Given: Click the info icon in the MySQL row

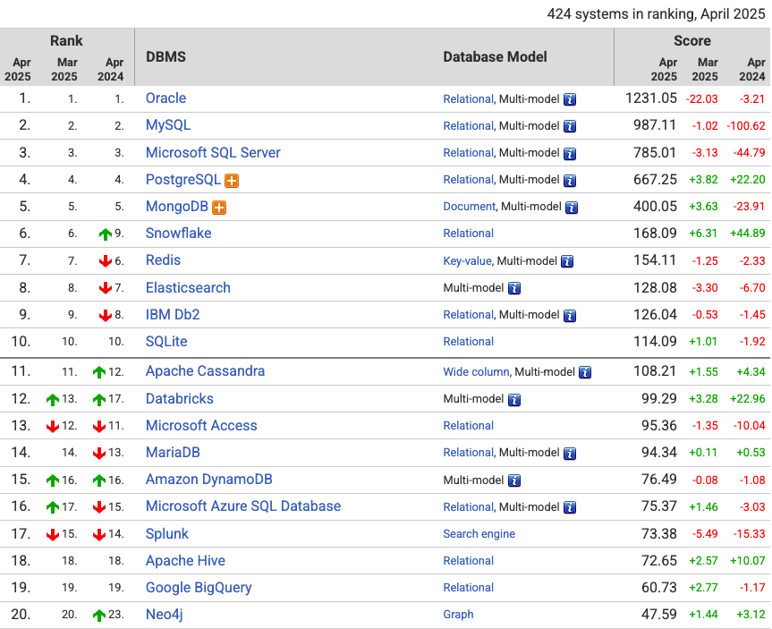Looking at the screenshot, I should [x=570, y=126].
